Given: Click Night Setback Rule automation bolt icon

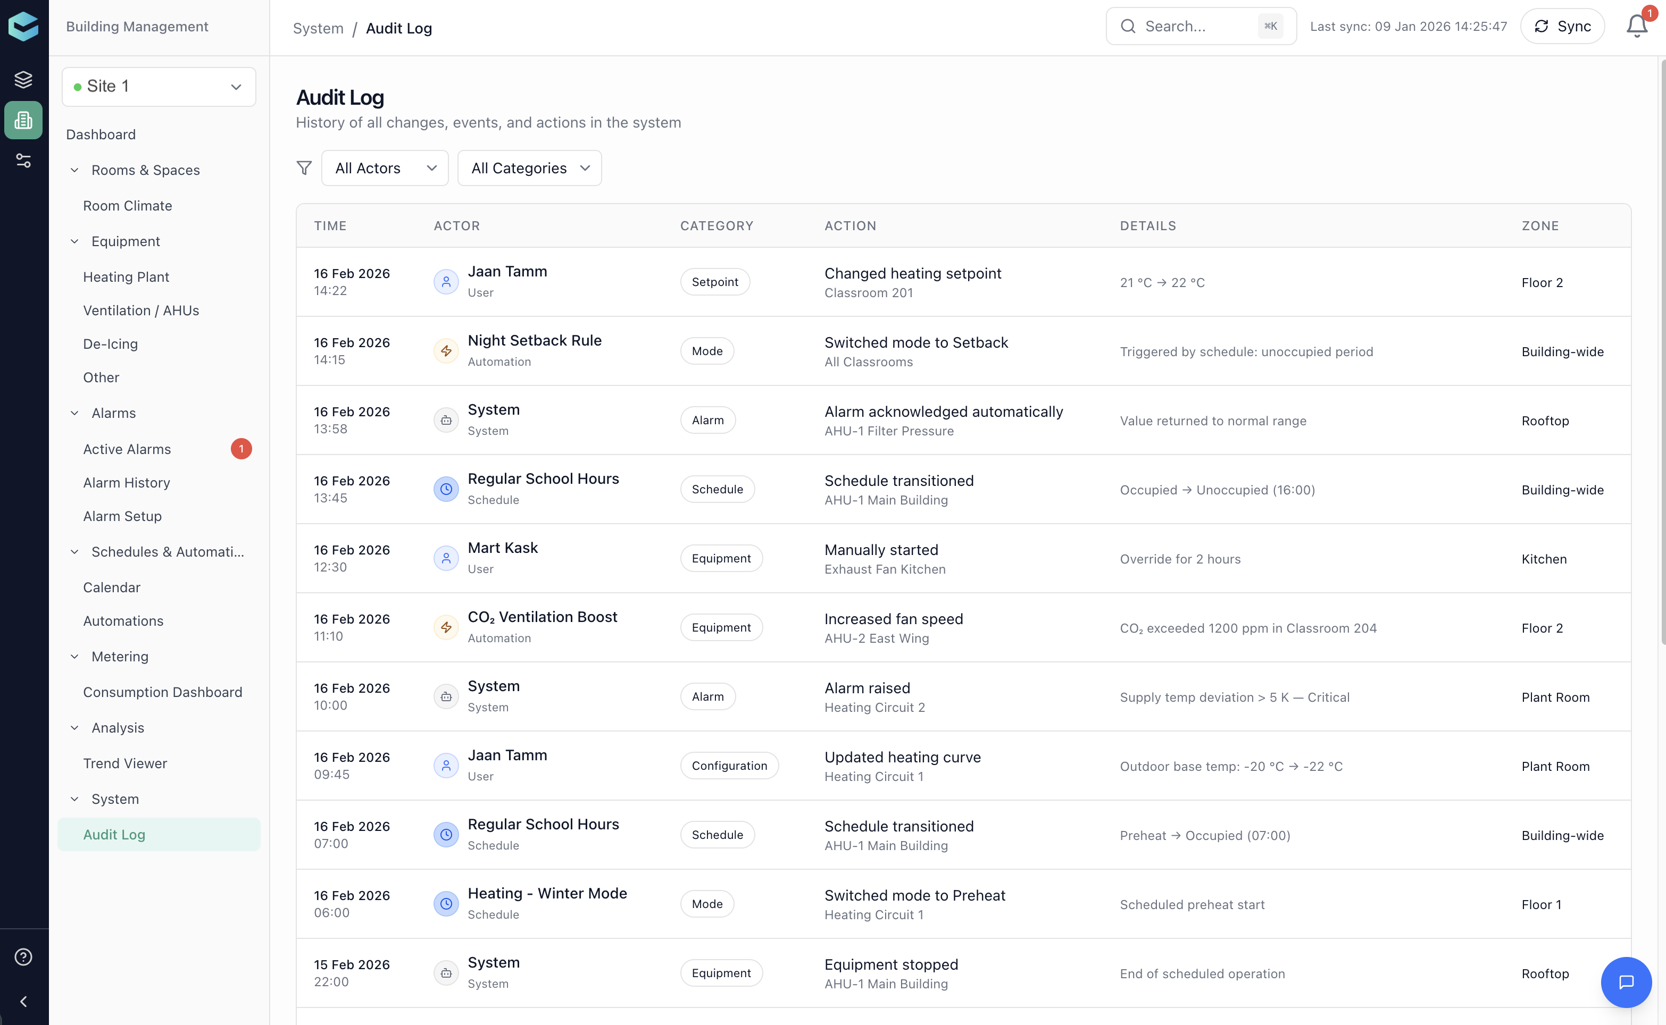Looking at the screenshot, I should click(x=445, y=350).
